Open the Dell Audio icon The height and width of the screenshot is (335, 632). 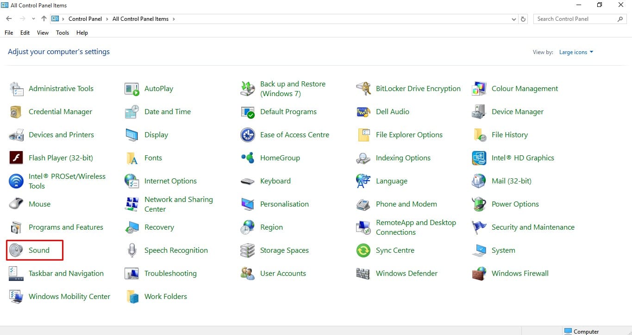pyautogui.click(x=363, y=112)
